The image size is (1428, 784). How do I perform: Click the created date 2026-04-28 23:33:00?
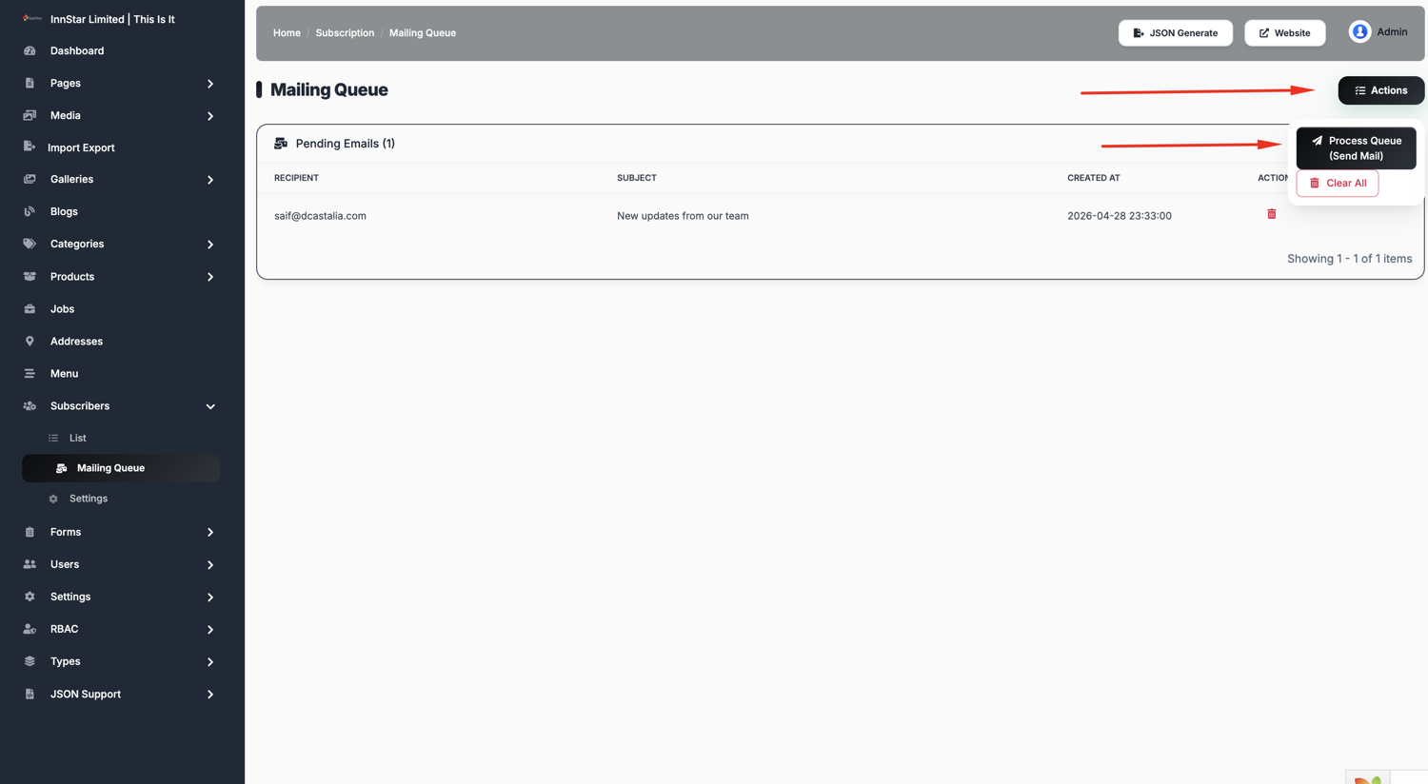coord(1120,216)
